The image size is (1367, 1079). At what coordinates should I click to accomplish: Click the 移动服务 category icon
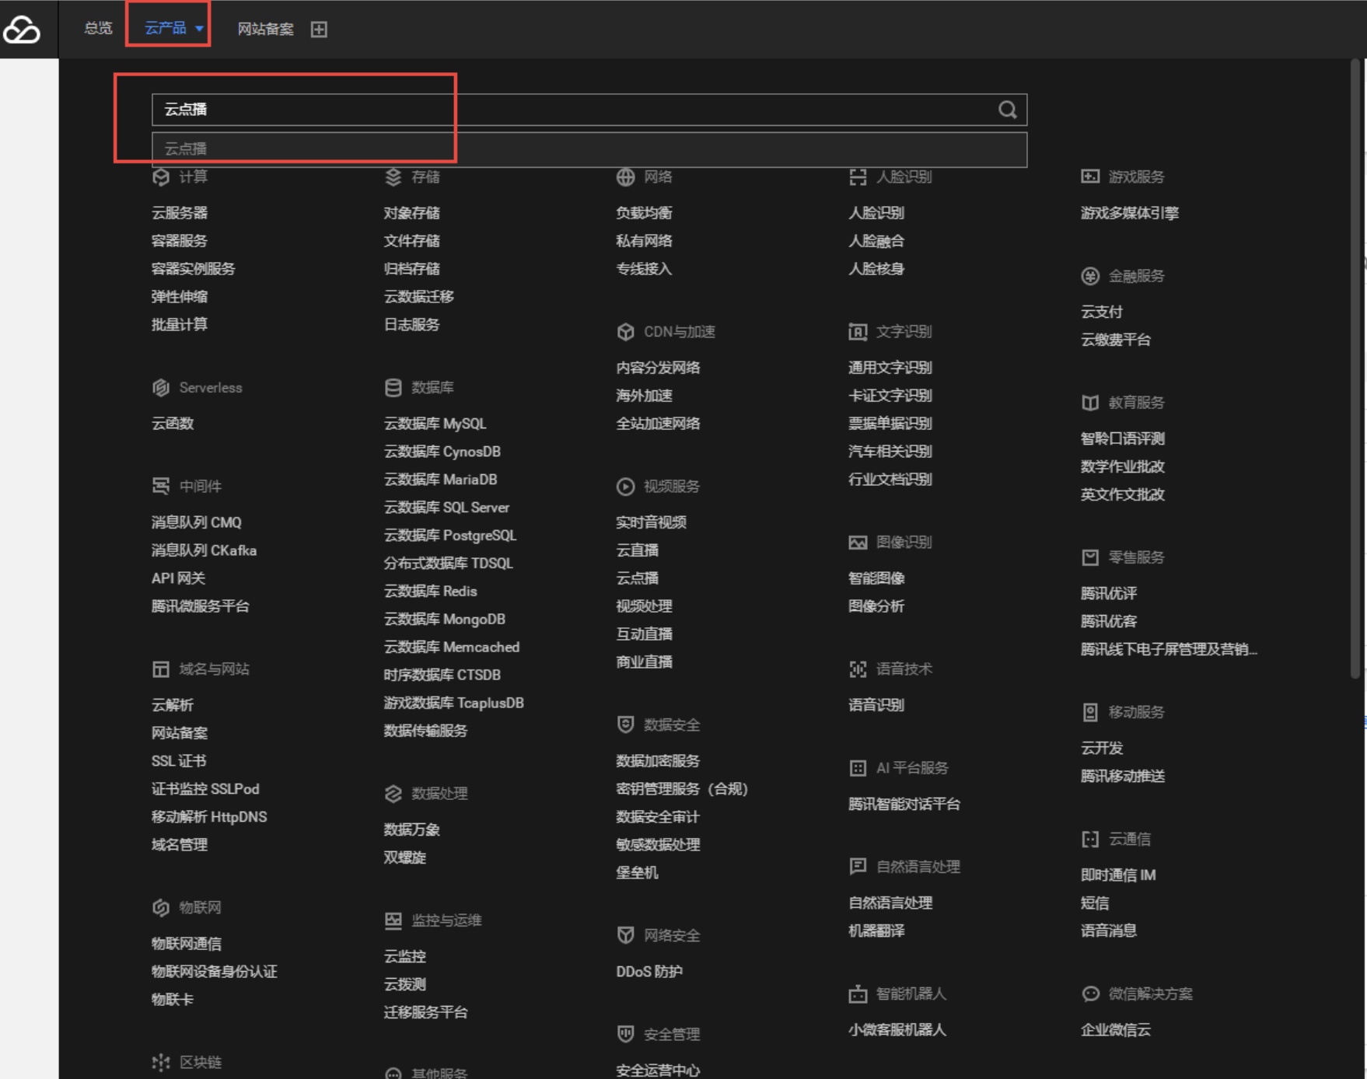pyautogui.click(x=1090, y=712)
